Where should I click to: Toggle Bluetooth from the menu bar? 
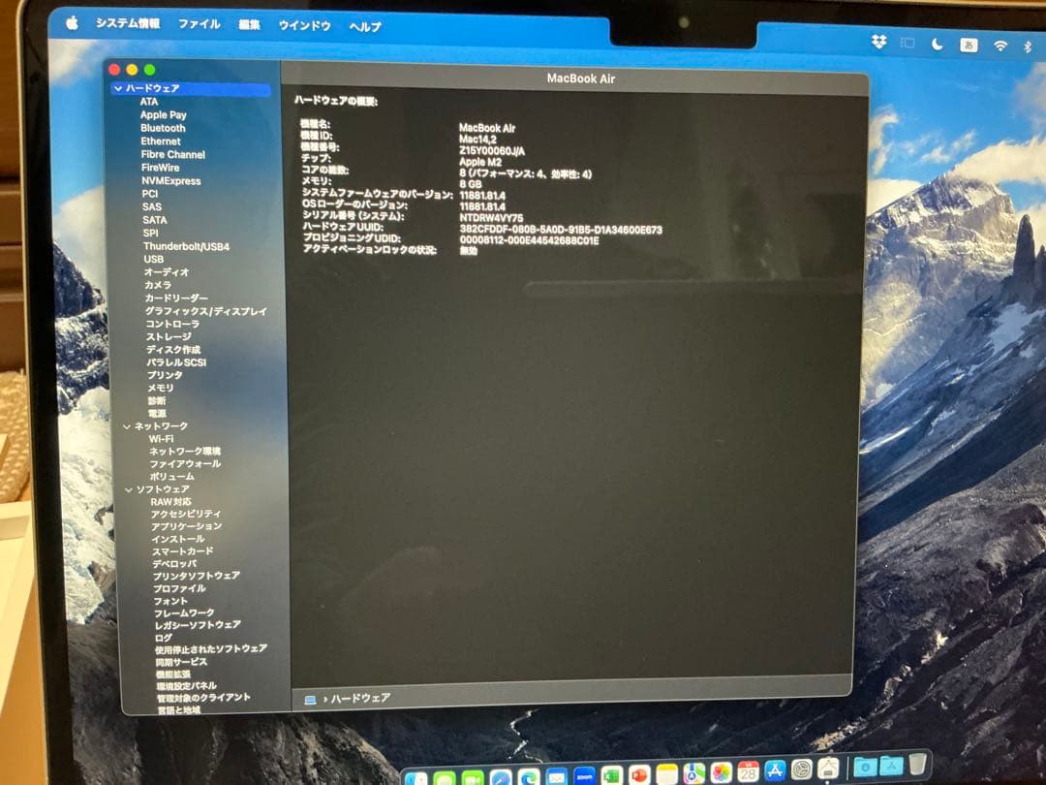pos(1027,44)
